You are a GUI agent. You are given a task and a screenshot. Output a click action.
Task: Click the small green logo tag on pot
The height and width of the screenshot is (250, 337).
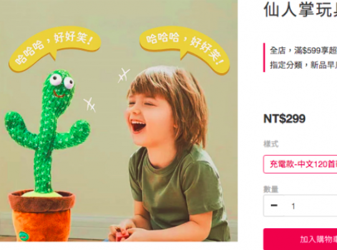click(24, 236)
